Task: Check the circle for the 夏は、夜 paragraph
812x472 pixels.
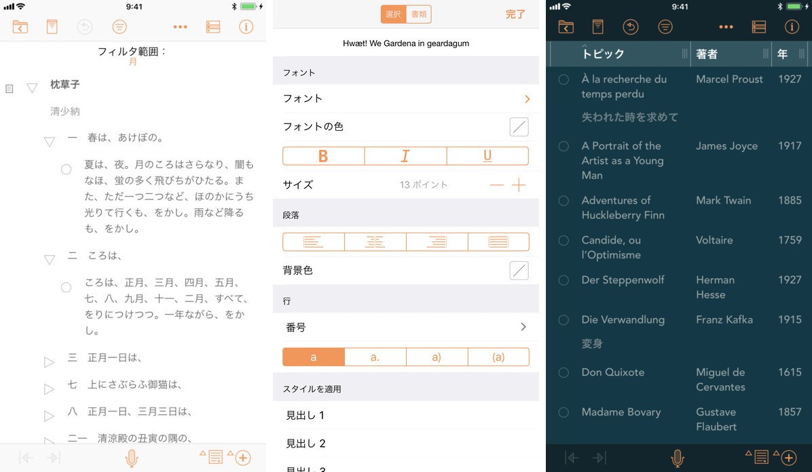Action: (66, 170)
